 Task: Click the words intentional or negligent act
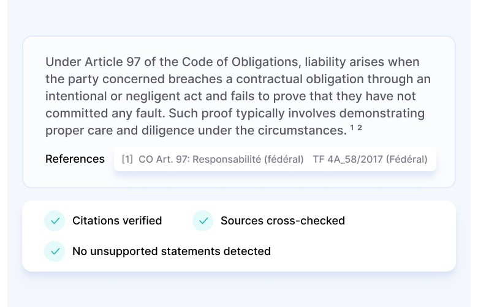point(124,96)
